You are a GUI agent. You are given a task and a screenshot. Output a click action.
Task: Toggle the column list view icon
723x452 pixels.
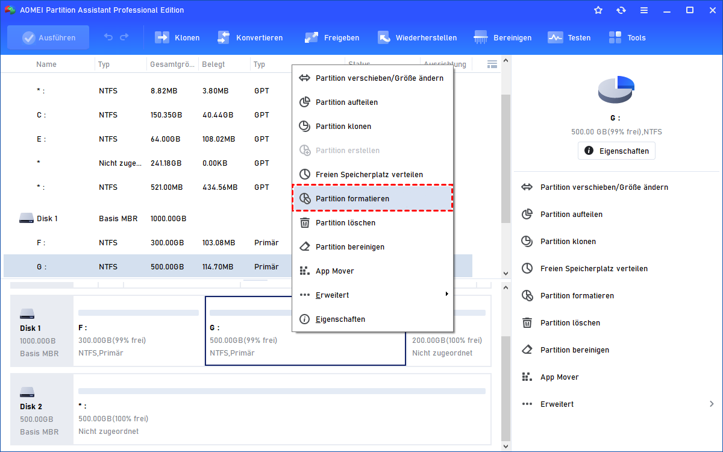(492, 64)
